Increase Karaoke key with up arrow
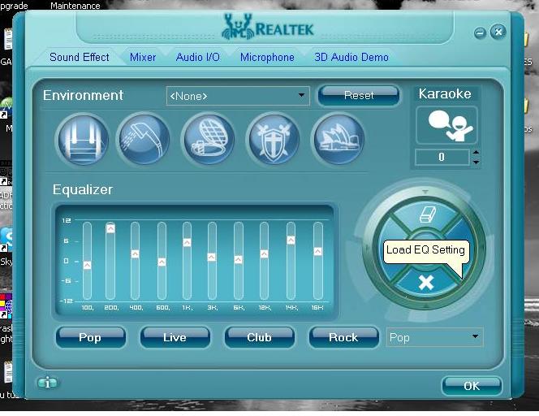This screenshot has width=539, height=416. coord(476,152)
